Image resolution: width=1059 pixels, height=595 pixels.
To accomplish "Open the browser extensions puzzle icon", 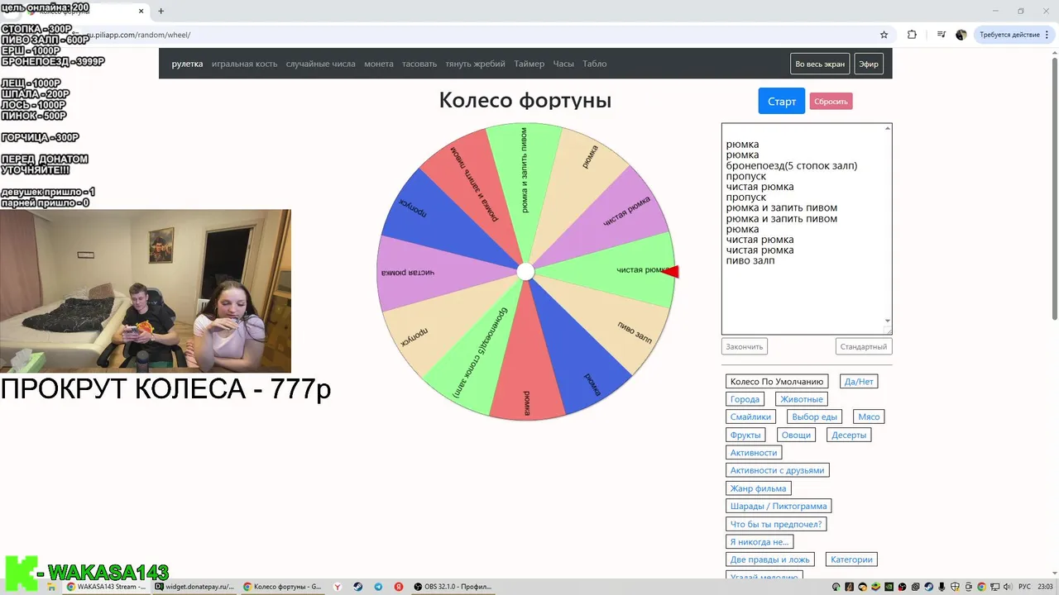I will [x=912, y=35].
